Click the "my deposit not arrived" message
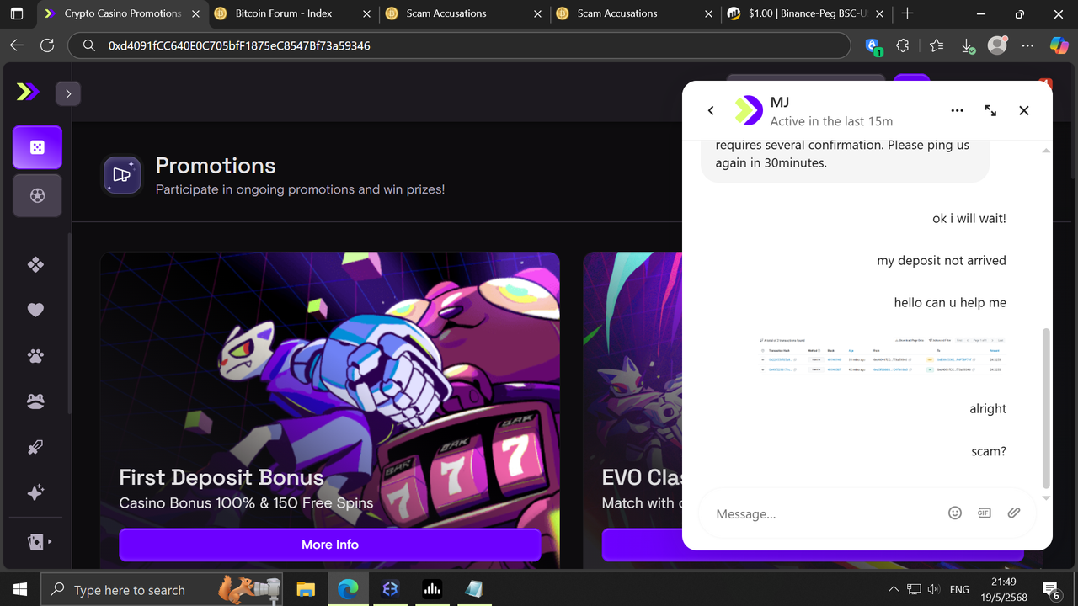 [942, 260]
